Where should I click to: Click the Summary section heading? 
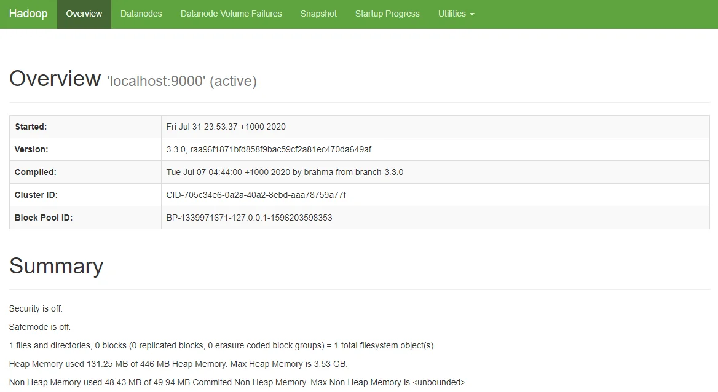56,266
